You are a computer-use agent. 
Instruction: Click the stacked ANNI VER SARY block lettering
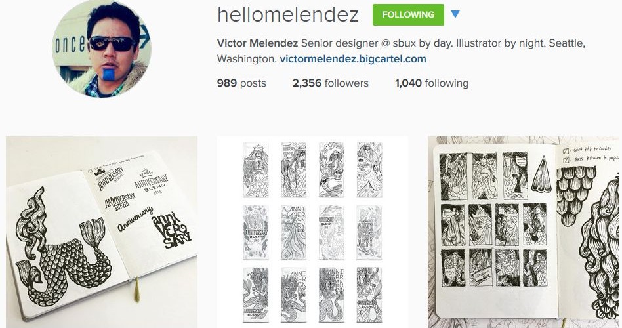[x=171, y=232]
